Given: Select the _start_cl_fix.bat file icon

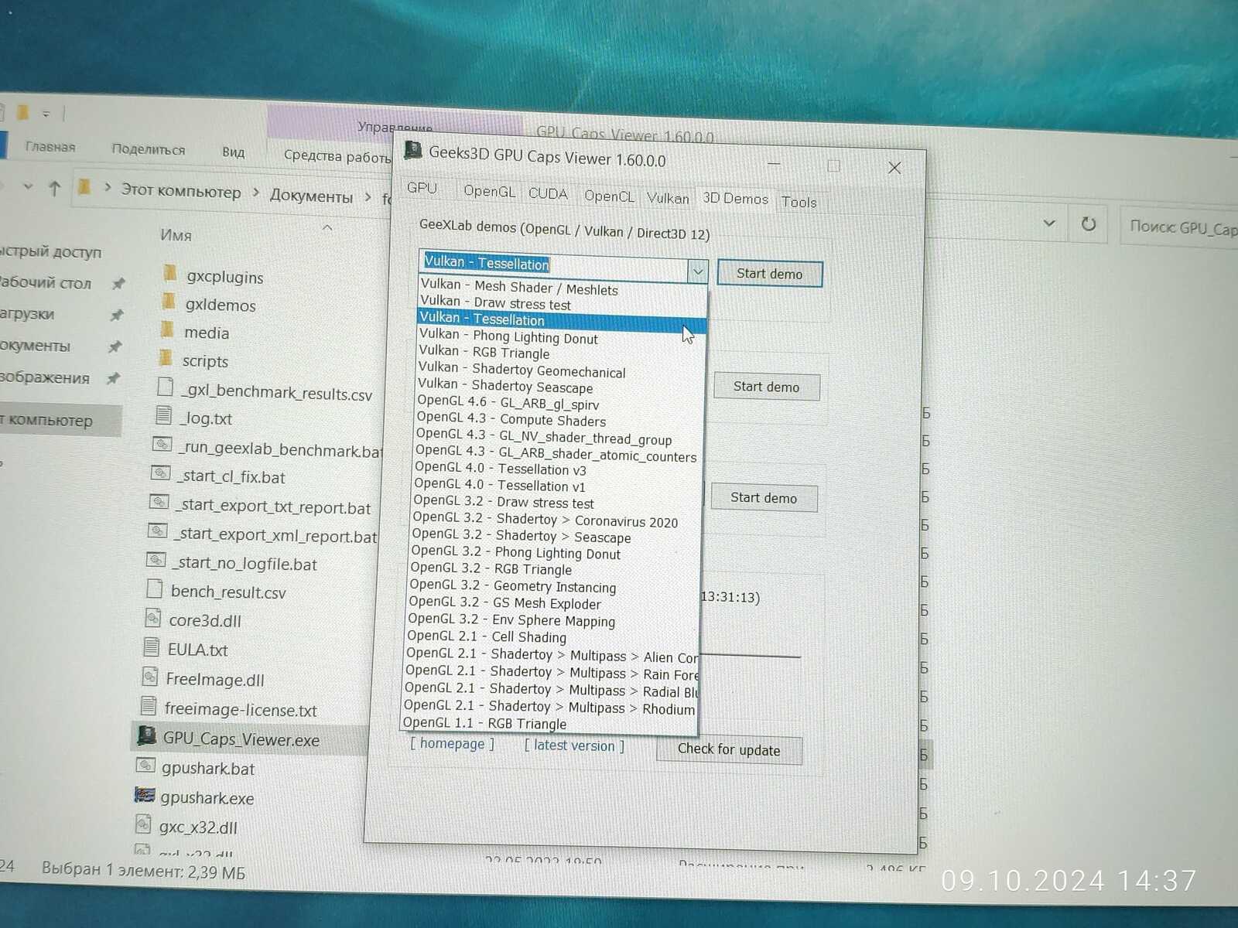Looking at the screenshot, I should pos(160,473).
